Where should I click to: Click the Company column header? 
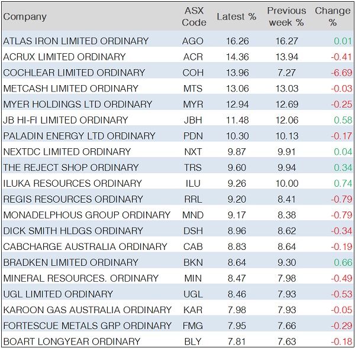[25, 17]
